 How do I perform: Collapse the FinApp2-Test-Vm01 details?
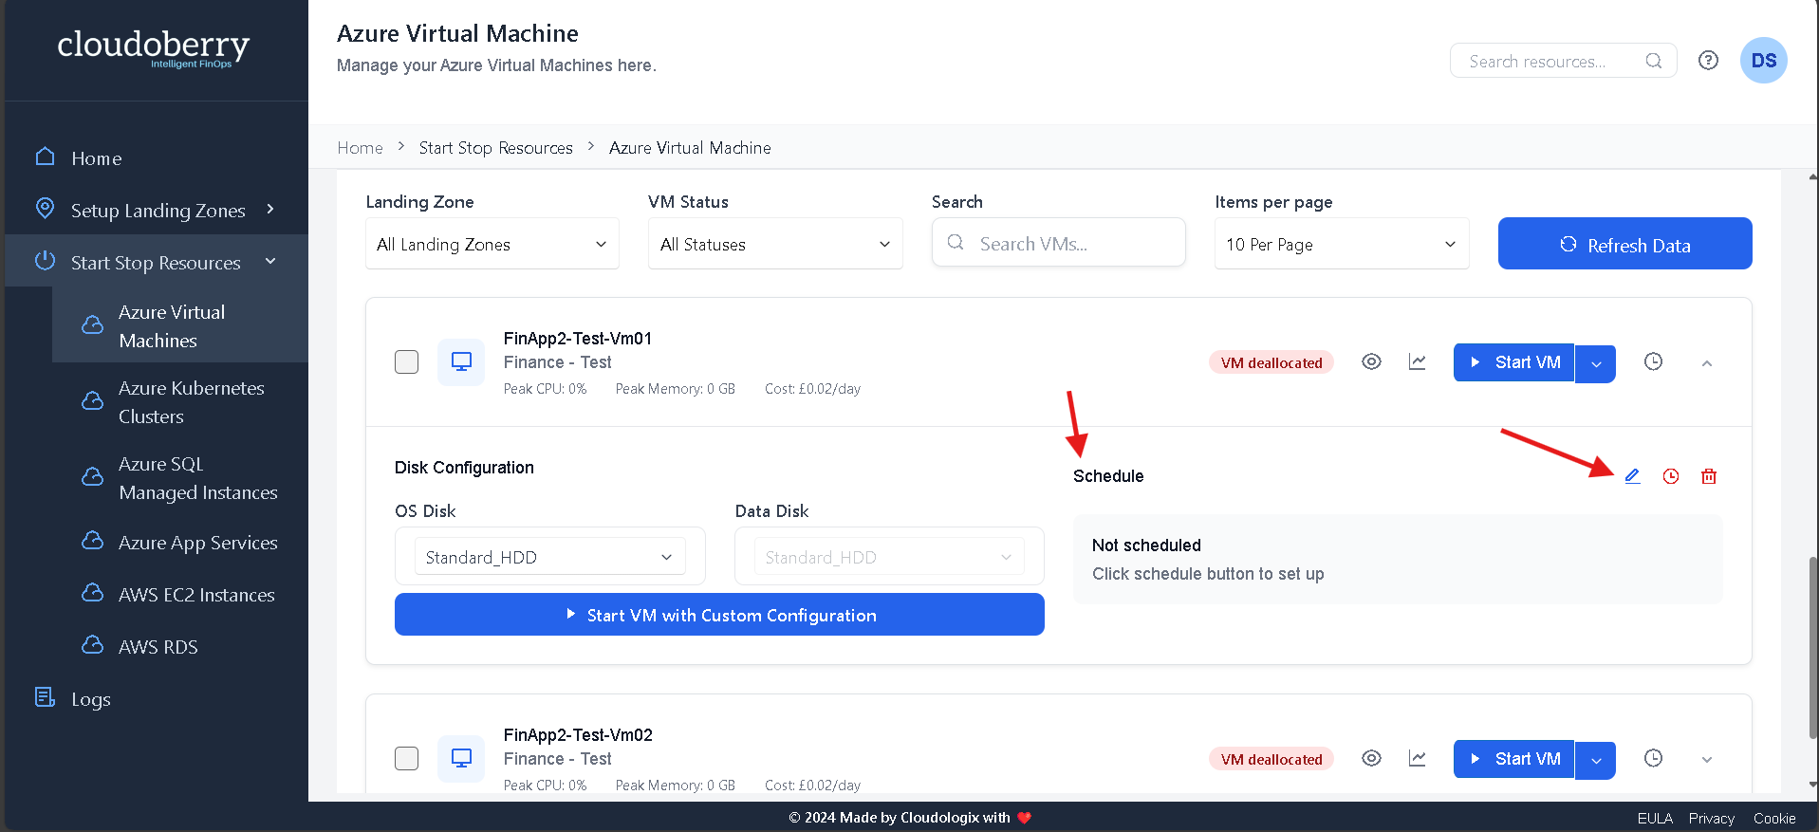(1707, 363)
